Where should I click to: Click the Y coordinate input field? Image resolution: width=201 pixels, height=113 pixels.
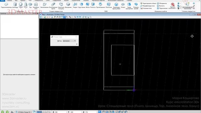[x=76, y=112]
